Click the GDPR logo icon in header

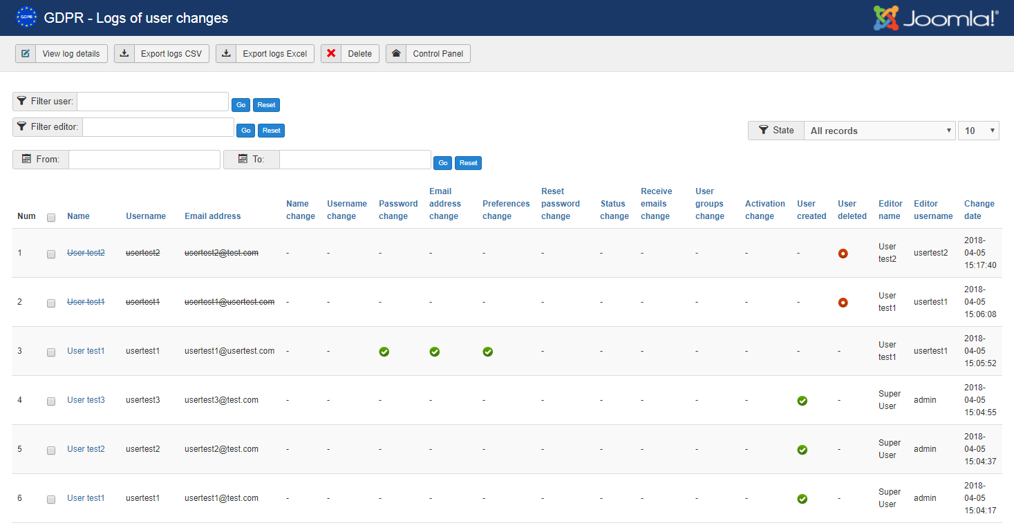coord(27,17)
